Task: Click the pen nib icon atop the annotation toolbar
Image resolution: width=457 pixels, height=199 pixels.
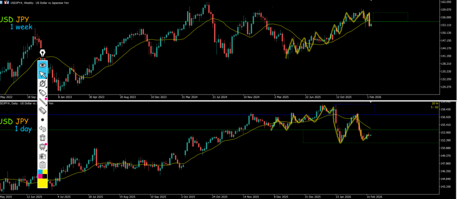Action: pos(43,54)
